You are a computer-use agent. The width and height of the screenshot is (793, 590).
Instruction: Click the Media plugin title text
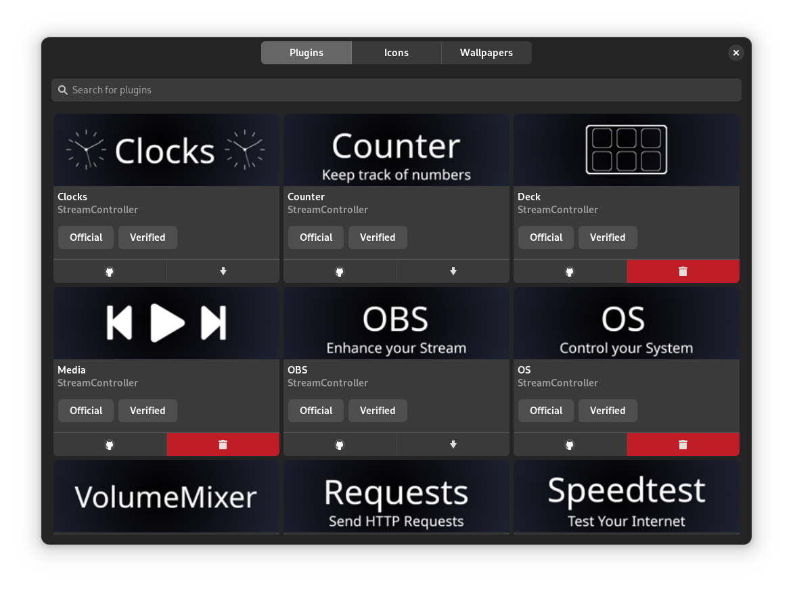click(x=71, y=370)
